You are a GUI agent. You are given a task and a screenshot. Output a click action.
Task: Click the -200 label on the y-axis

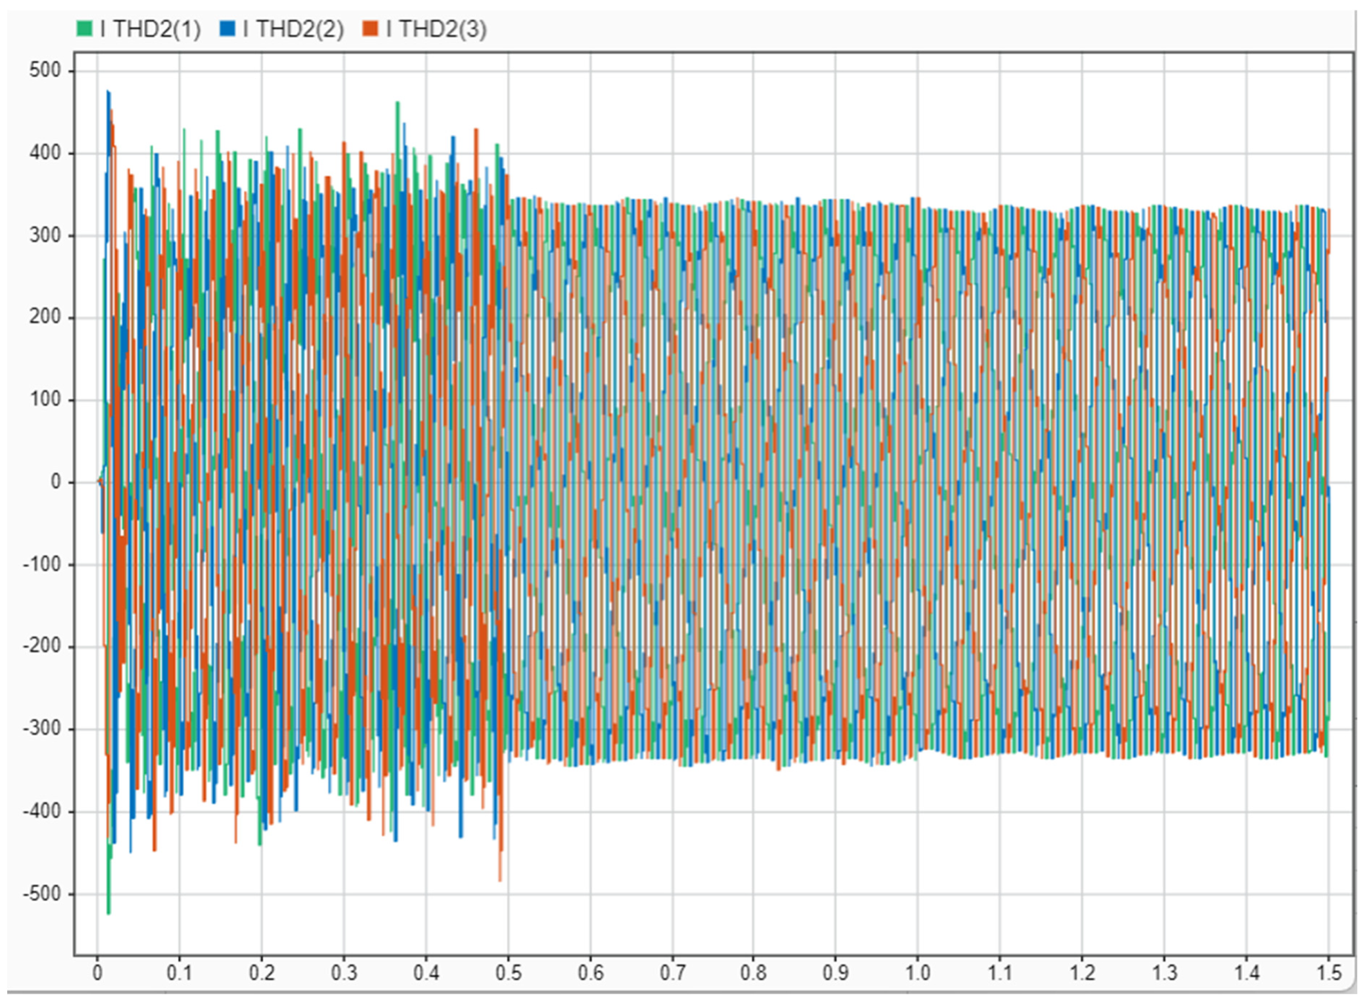tap(41, 647)
